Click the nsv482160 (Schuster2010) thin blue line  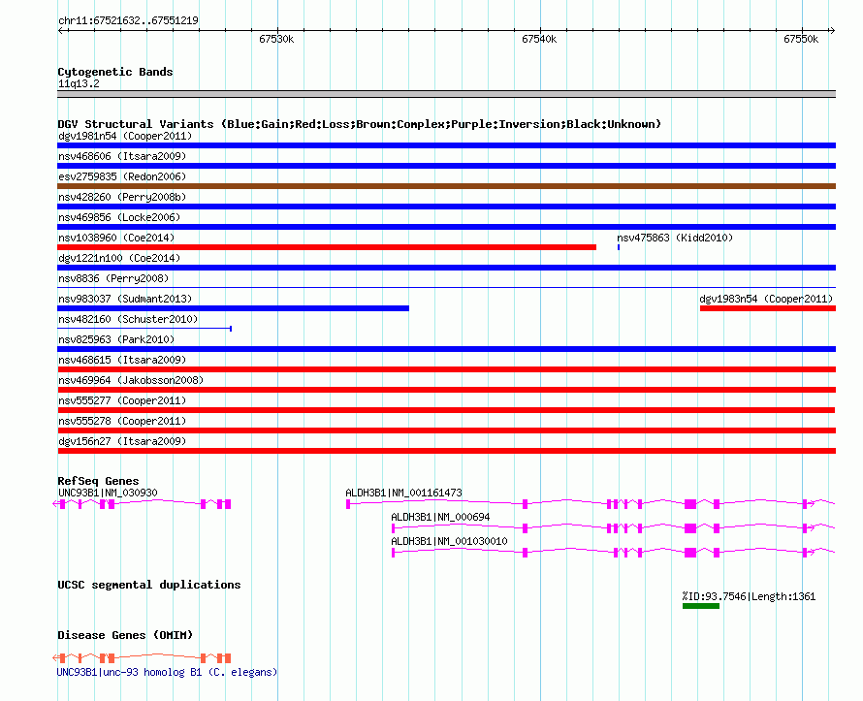[x=144, y=329]
